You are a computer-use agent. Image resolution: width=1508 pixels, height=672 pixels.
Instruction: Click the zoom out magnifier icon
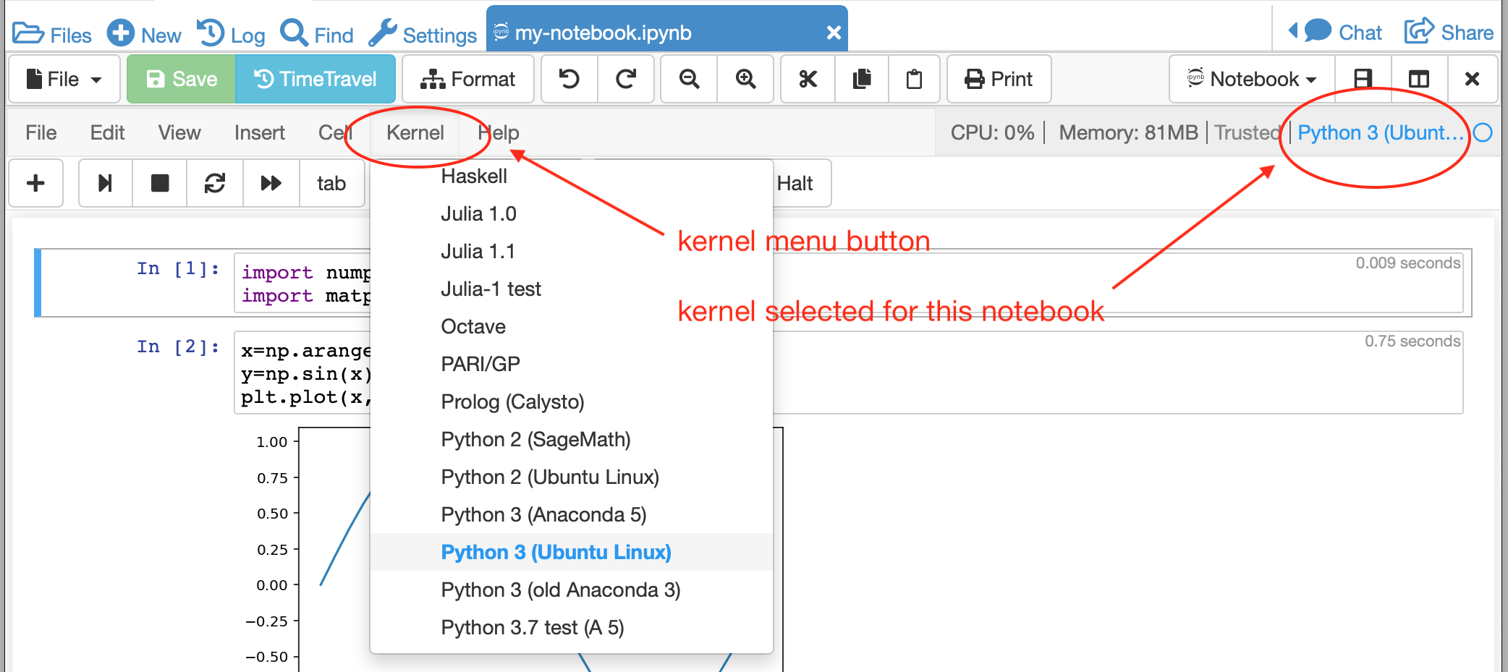tap(689, 79)
